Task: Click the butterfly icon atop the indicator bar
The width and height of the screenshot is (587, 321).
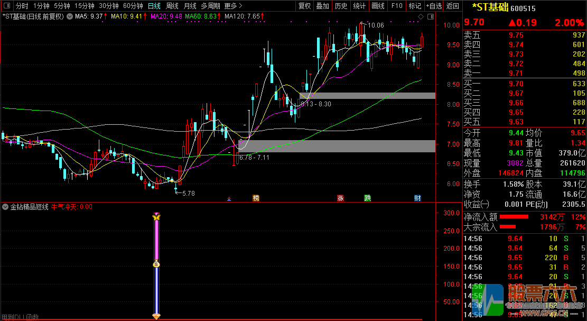Action: point(156,217)
